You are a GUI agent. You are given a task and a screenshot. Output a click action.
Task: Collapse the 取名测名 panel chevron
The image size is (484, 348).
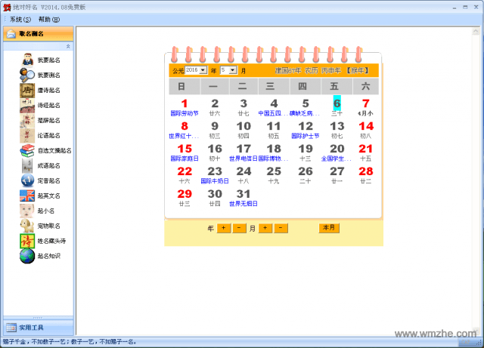click(x=68, y=46)
